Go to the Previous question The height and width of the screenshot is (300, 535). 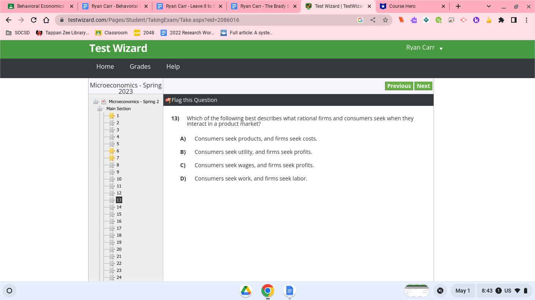coord(399,86)
